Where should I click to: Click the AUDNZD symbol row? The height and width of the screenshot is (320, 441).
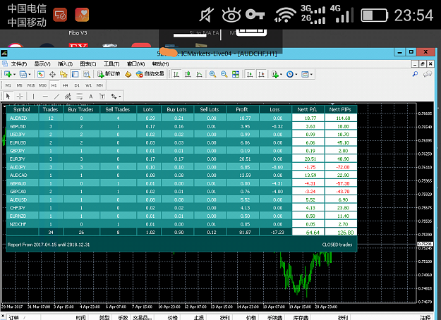pos(181,118)
